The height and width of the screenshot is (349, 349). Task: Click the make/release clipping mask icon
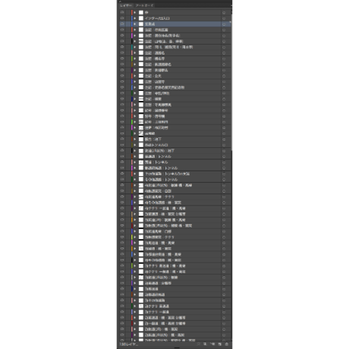205,344
